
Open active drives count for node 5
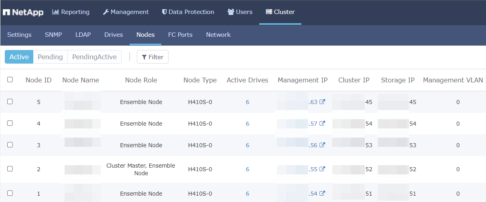point(248,102)
